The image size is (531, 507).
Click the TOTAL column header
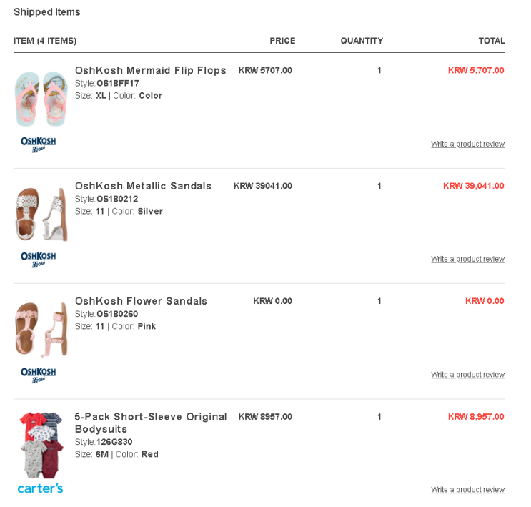492,41
